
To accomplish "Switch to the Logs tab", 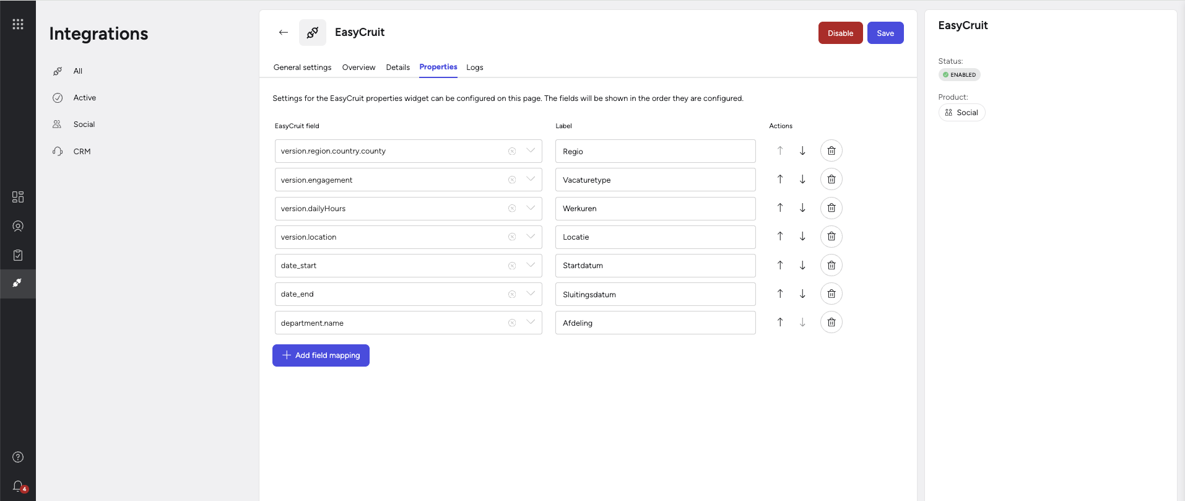I will coord(475,68).
